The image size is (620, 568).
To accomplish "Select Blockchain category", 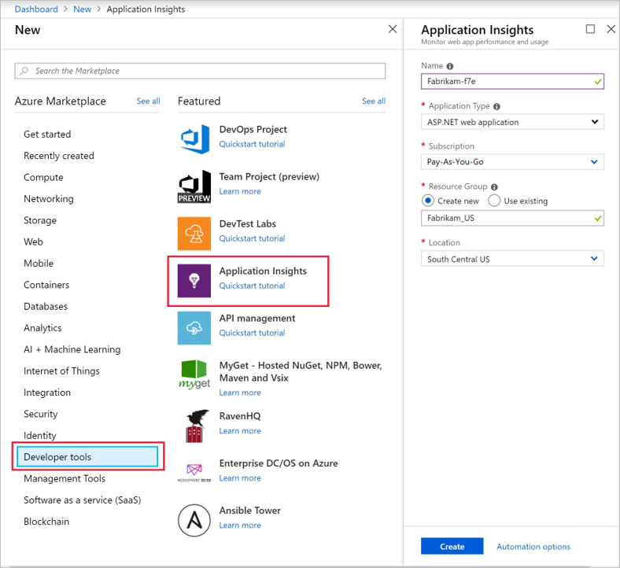I will (46, 522).
